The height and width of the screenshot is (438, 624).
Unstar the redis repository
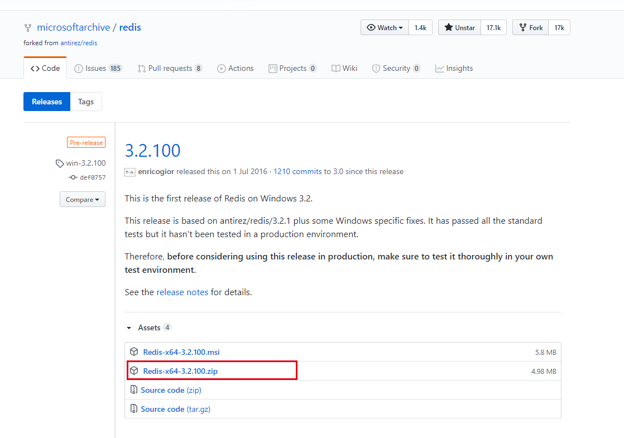pos(459,28)
